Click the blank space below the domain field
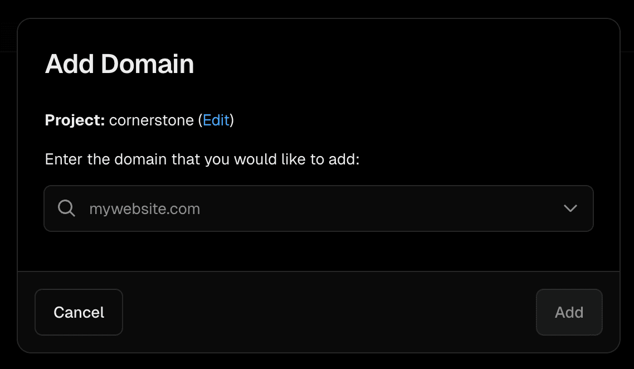 [x=318, y=251]
